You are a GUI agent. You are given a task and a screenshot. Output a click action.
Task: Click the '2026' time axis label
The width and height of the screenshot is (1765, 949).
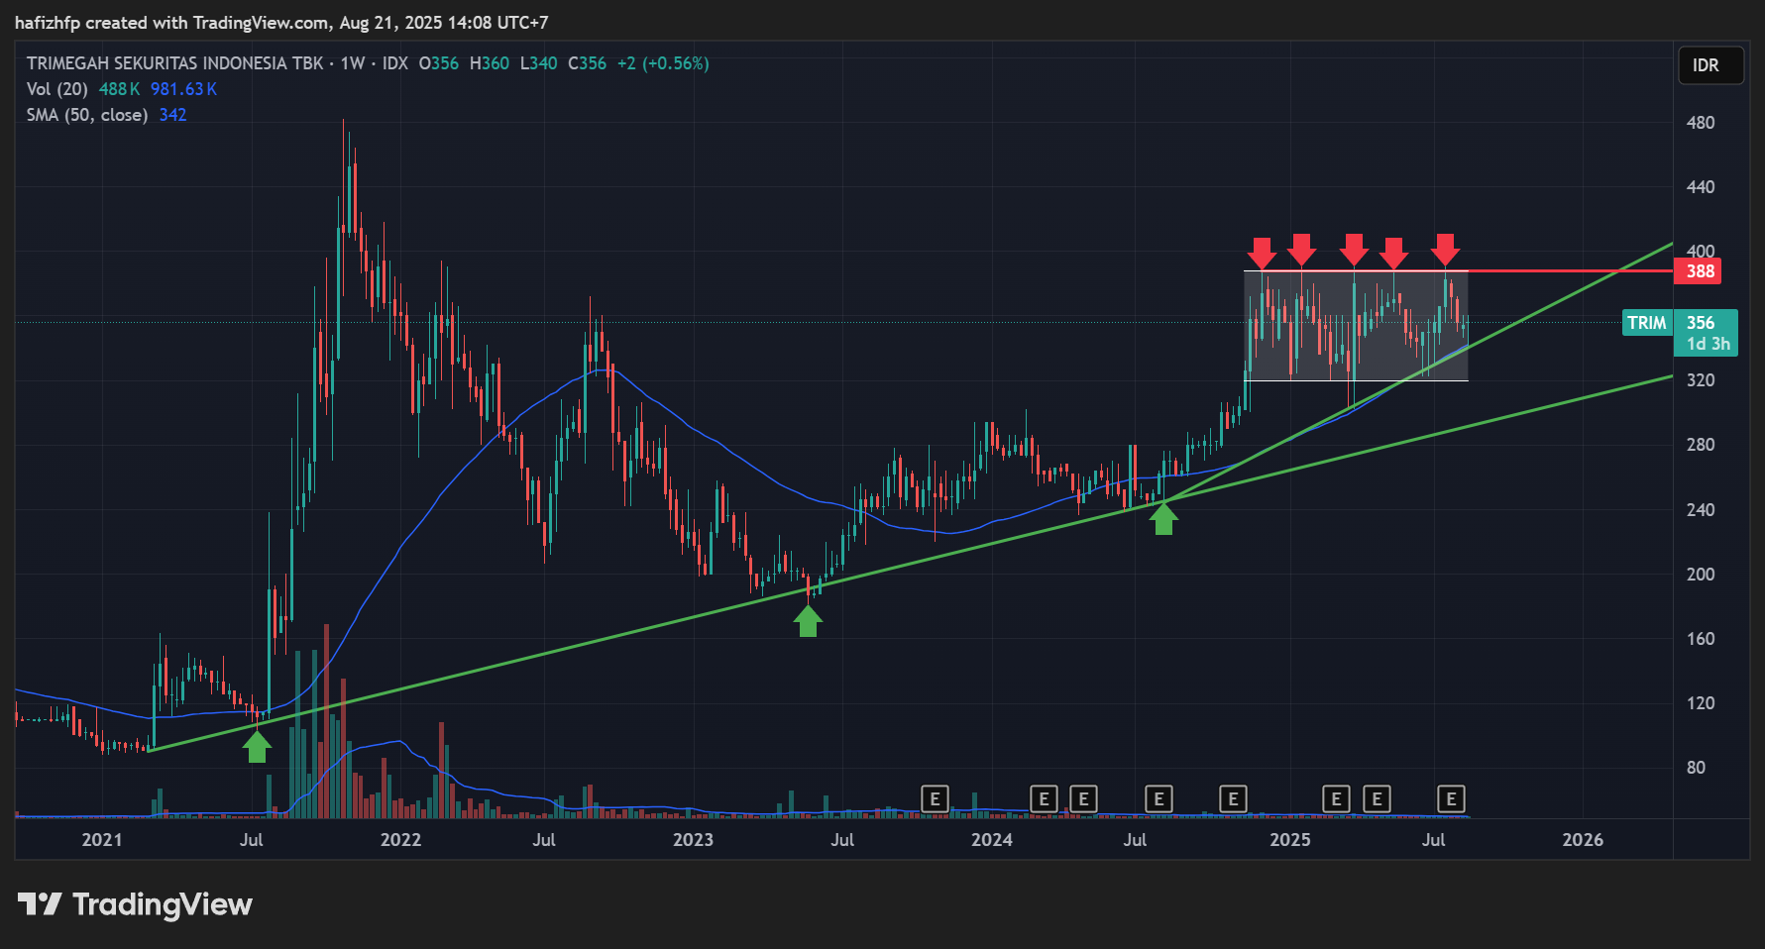point(1583,840)
